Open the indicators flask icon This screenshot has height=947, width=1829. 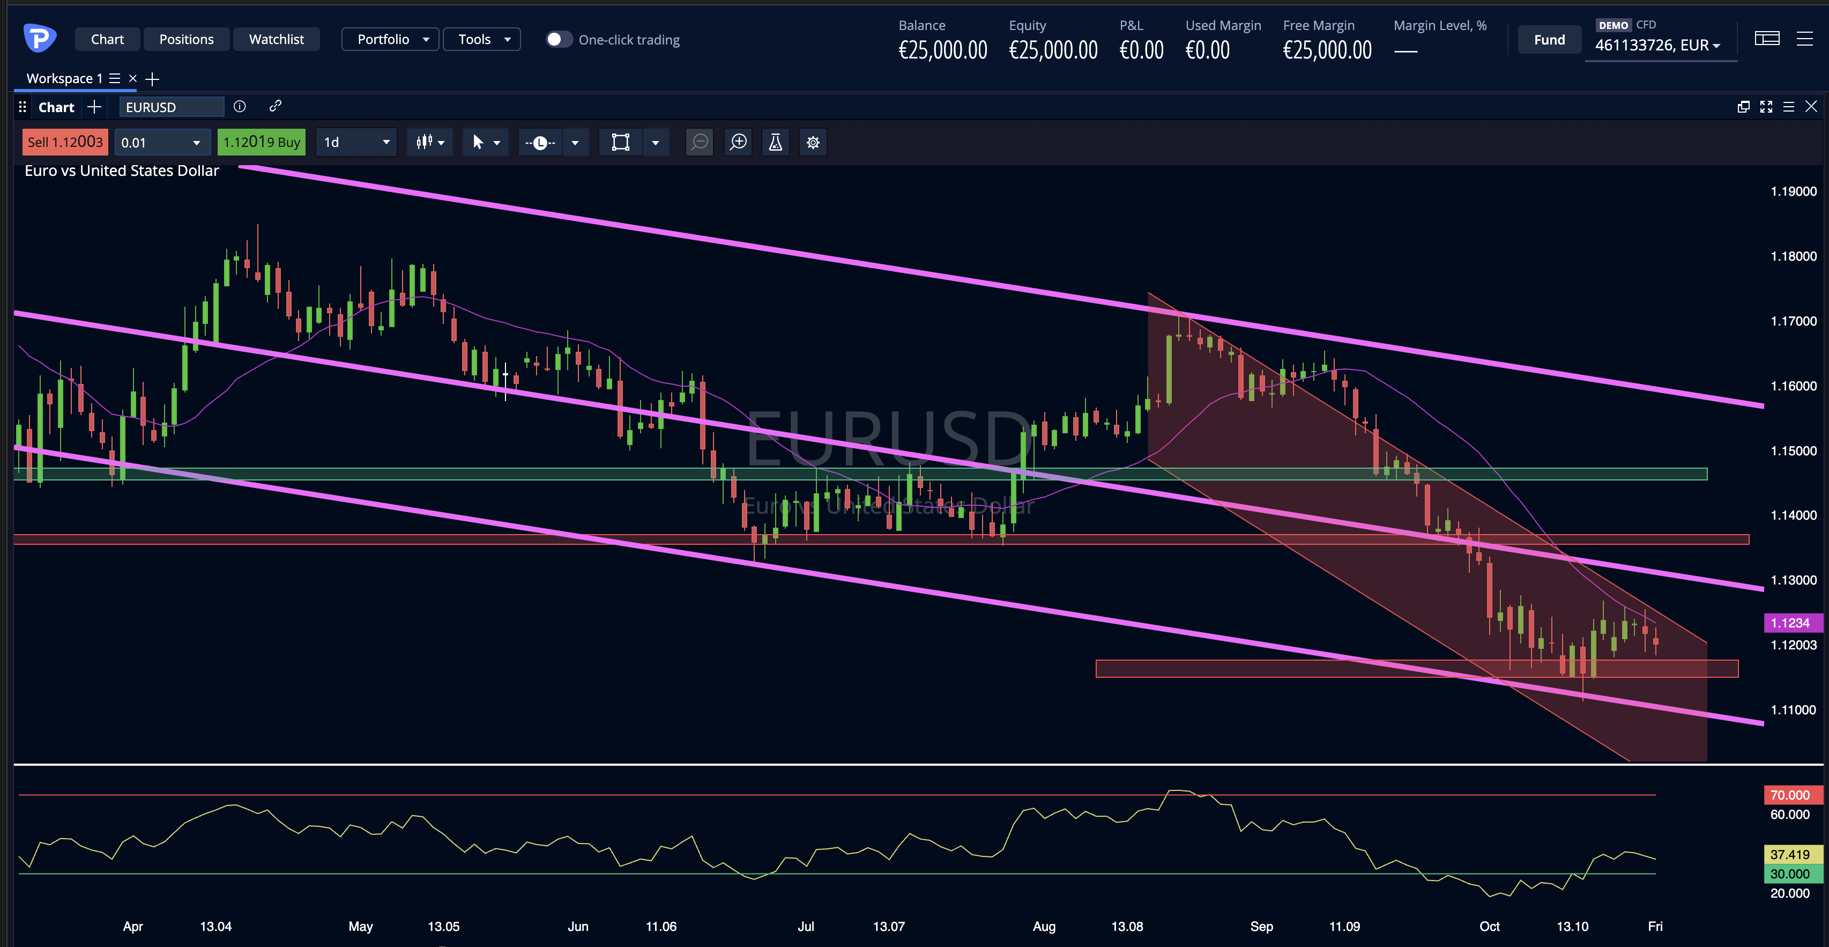(775, 142)
